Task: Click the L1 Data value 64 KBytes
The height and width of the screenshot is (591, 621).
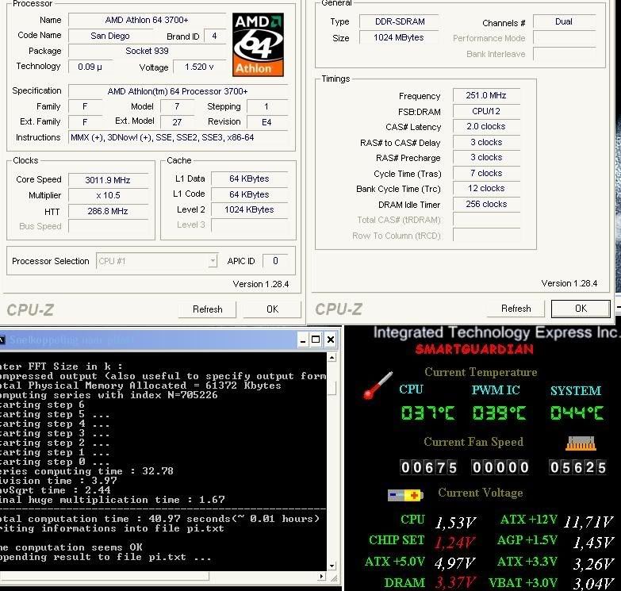Action: pos(249,179)
